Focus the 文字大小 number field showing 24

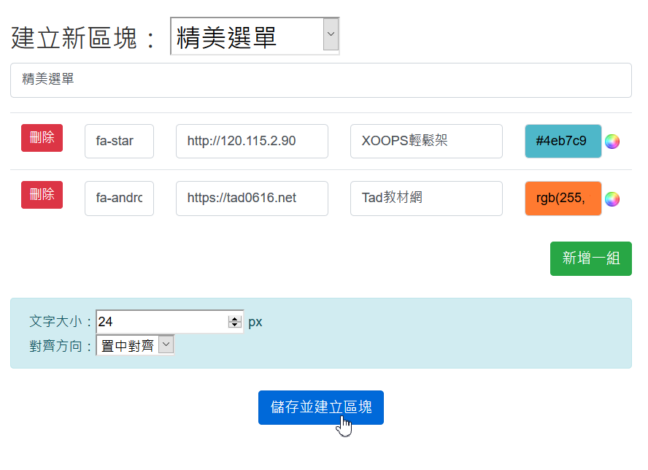pyautogui.click(x=162, y=322)
